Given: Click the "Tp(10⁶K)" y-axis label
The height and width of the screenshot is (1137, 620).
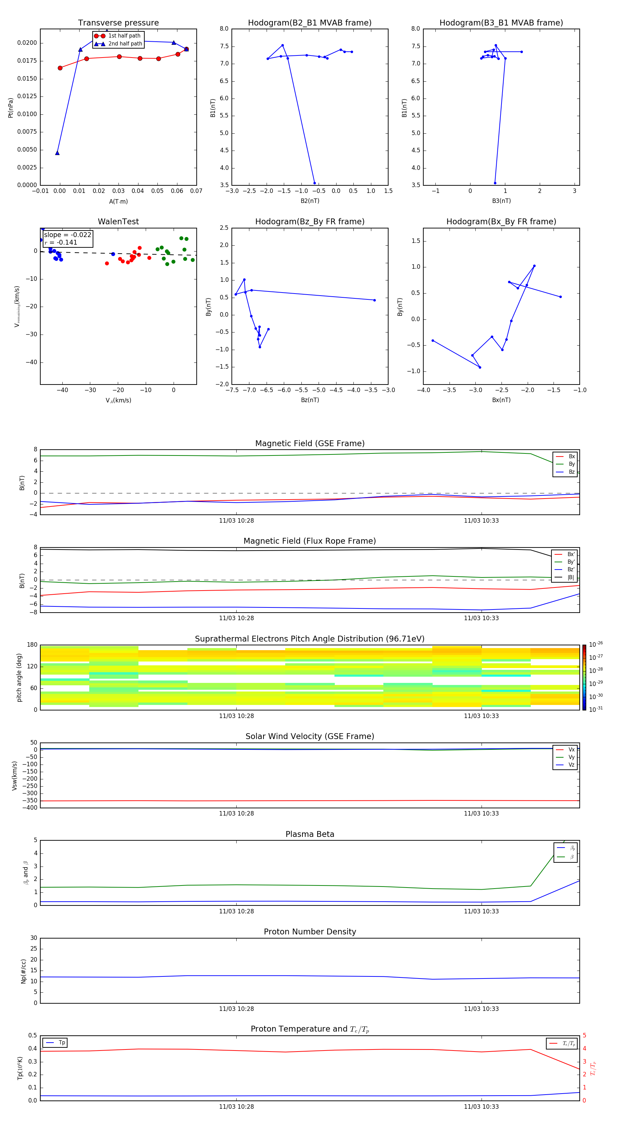Looking at the screenshot, I should tap(20, 1068).
